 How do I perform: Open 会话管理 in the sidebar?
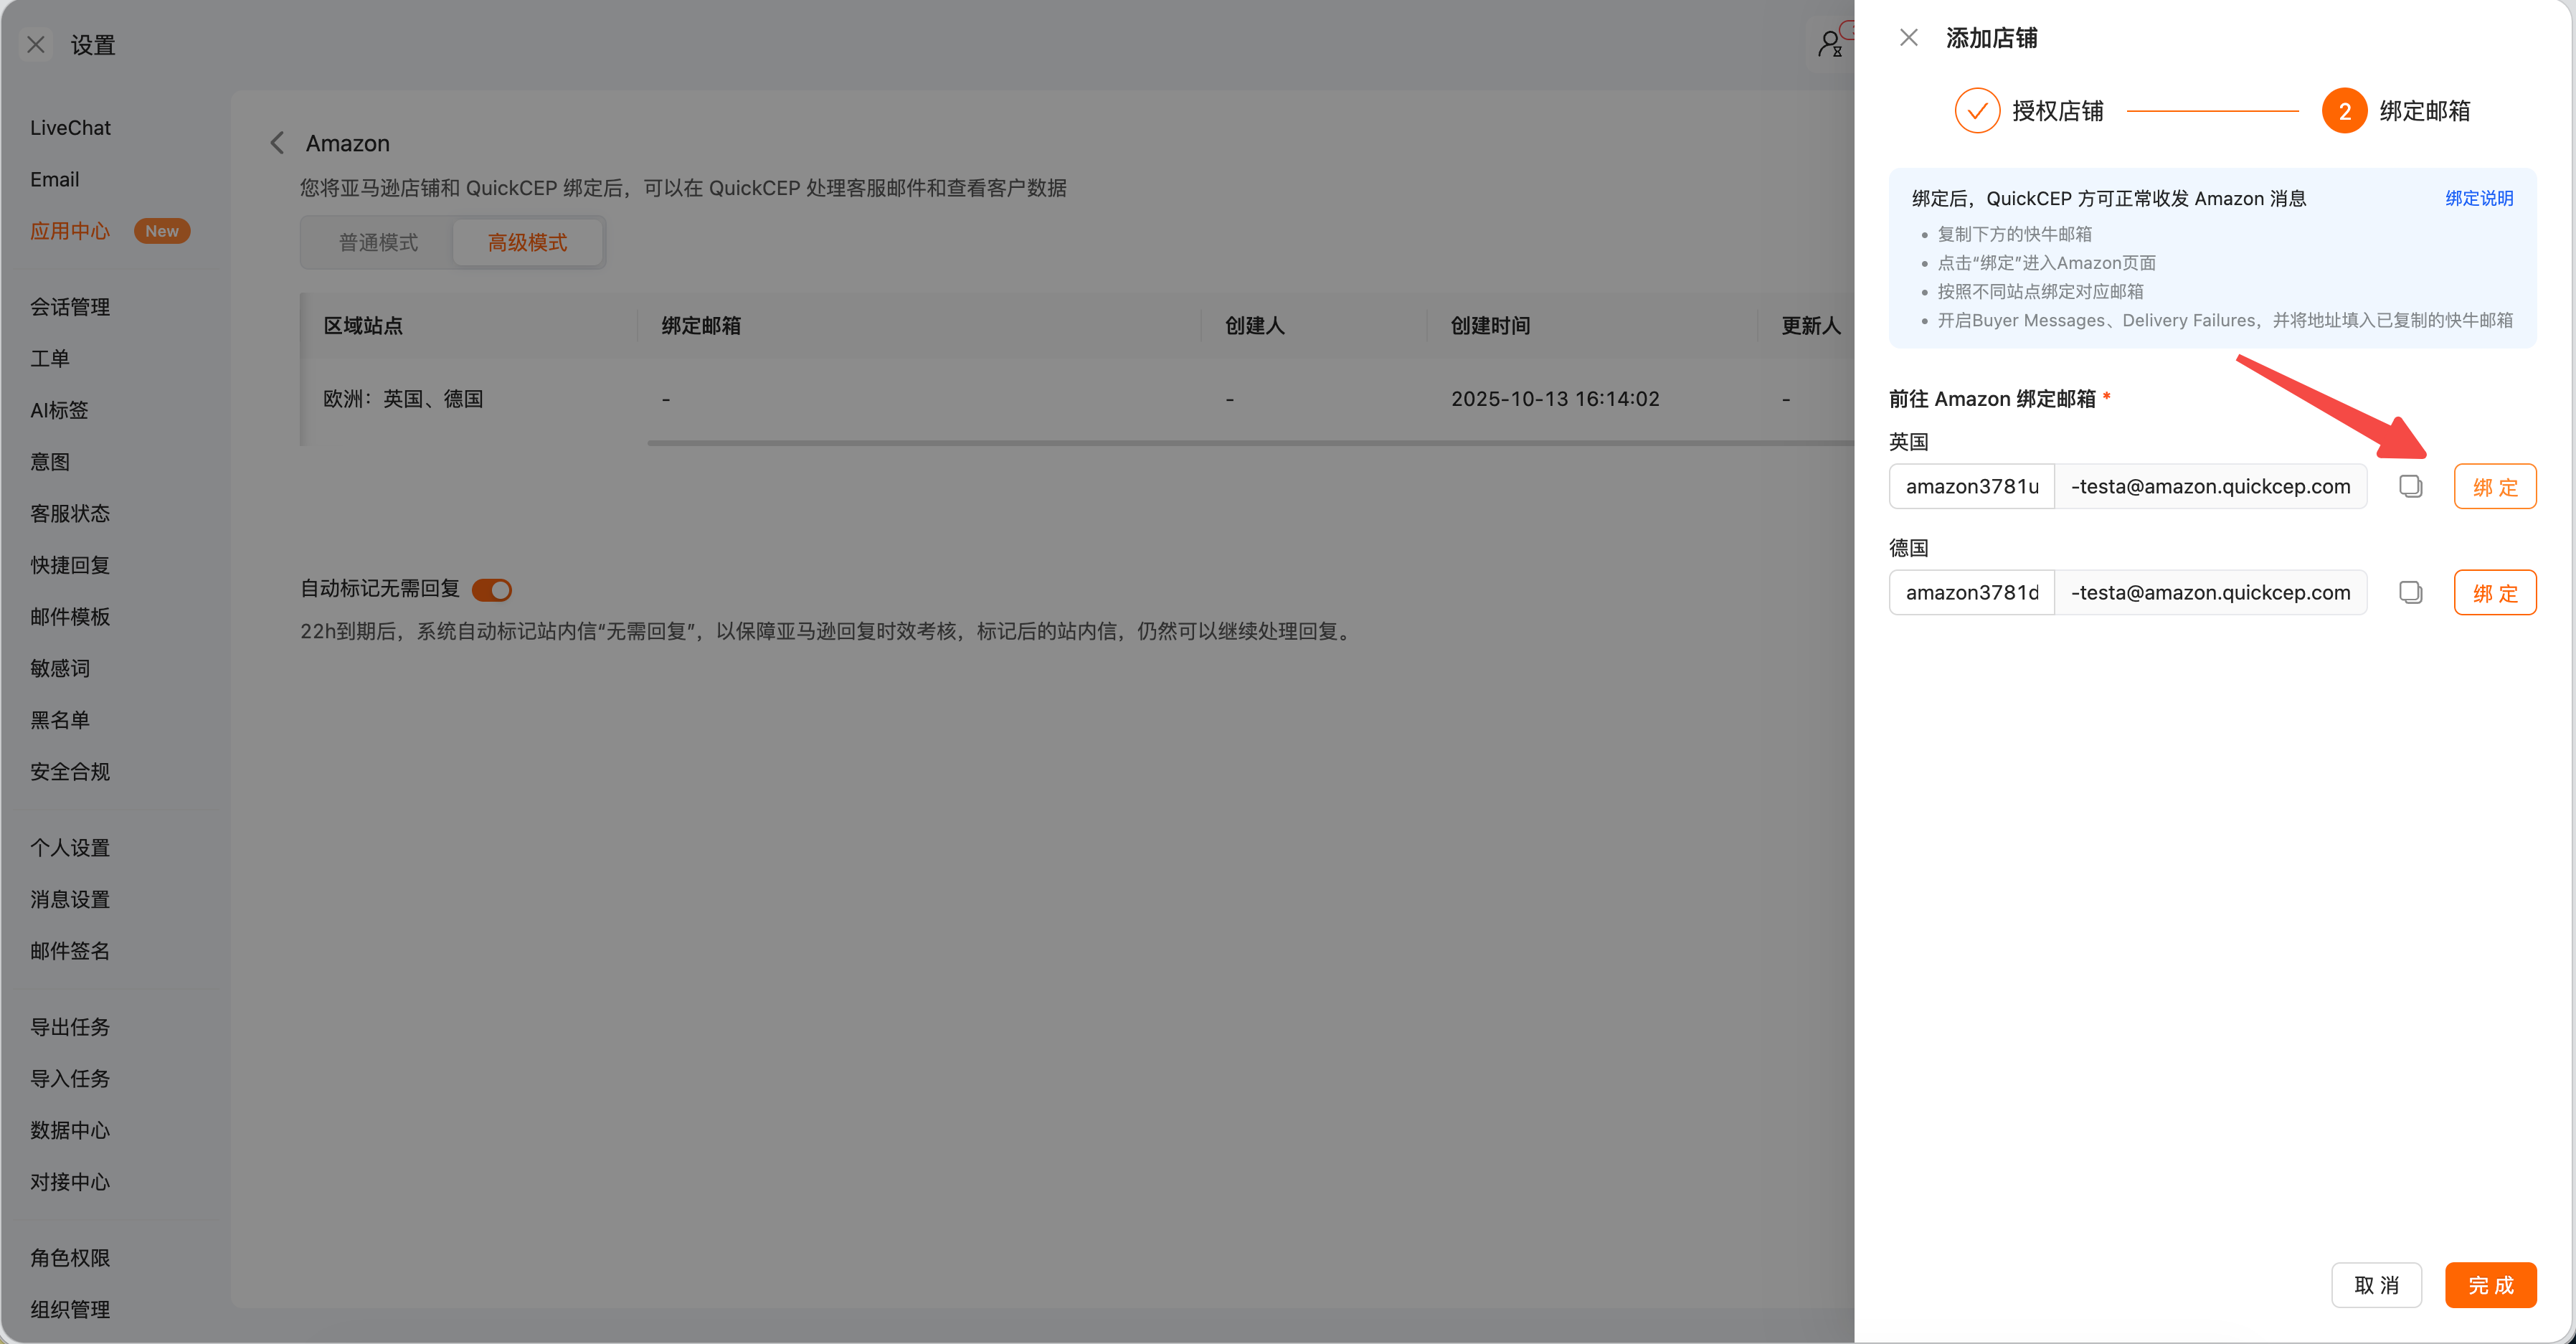coord(70,307)
